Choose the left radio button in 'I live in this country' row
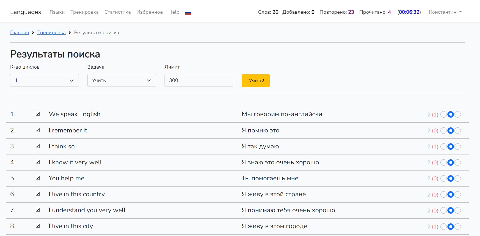Image resolution: width=480 pixels, height=236 pixels. tap(444, 194)
